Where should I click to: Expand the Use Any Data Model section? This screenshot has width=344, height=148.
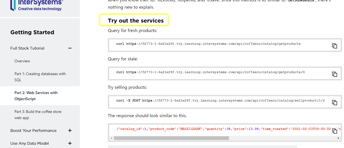coord(70,143)
